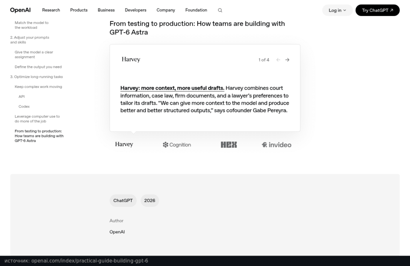Select the invideo logo
Image resolution: width=410 pixels, height=266 pixels.
click(x=276, y=145)
